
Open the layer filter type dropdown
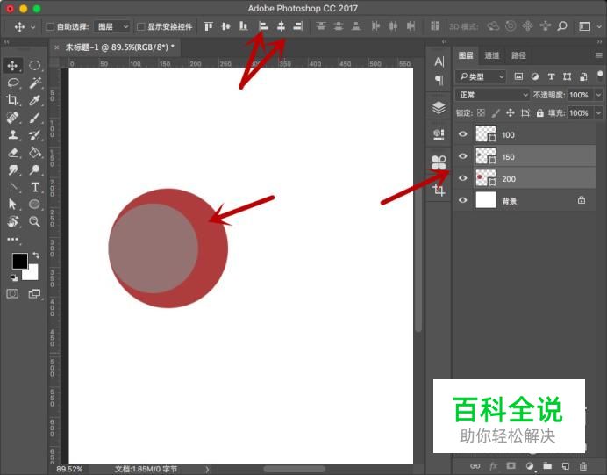(x=481, y=76)
